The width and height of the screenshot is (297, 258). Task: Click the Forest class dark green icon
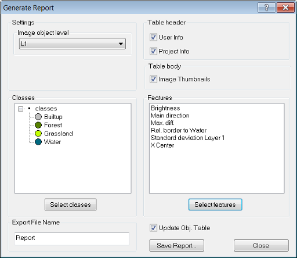[38, 125]
